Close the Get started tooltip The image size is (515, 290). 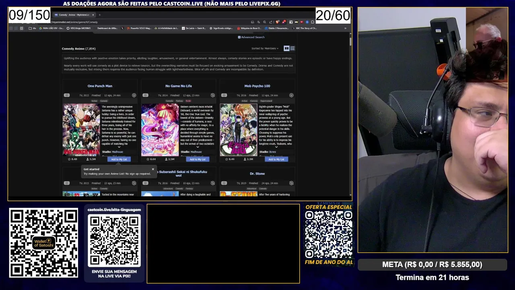(153, 169)
